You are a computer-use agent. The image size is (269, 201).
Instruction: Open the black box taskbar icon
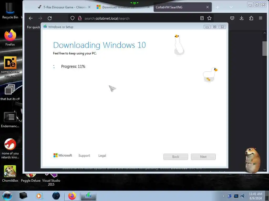click(23, 196)
